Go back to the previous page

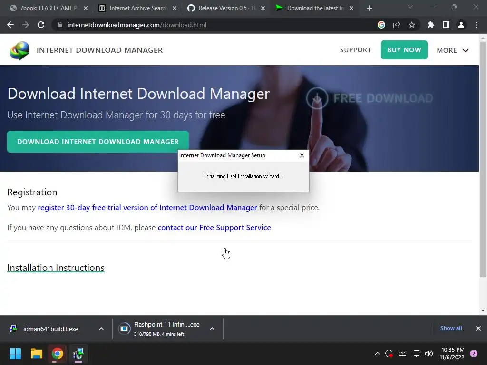pos(10,25)
